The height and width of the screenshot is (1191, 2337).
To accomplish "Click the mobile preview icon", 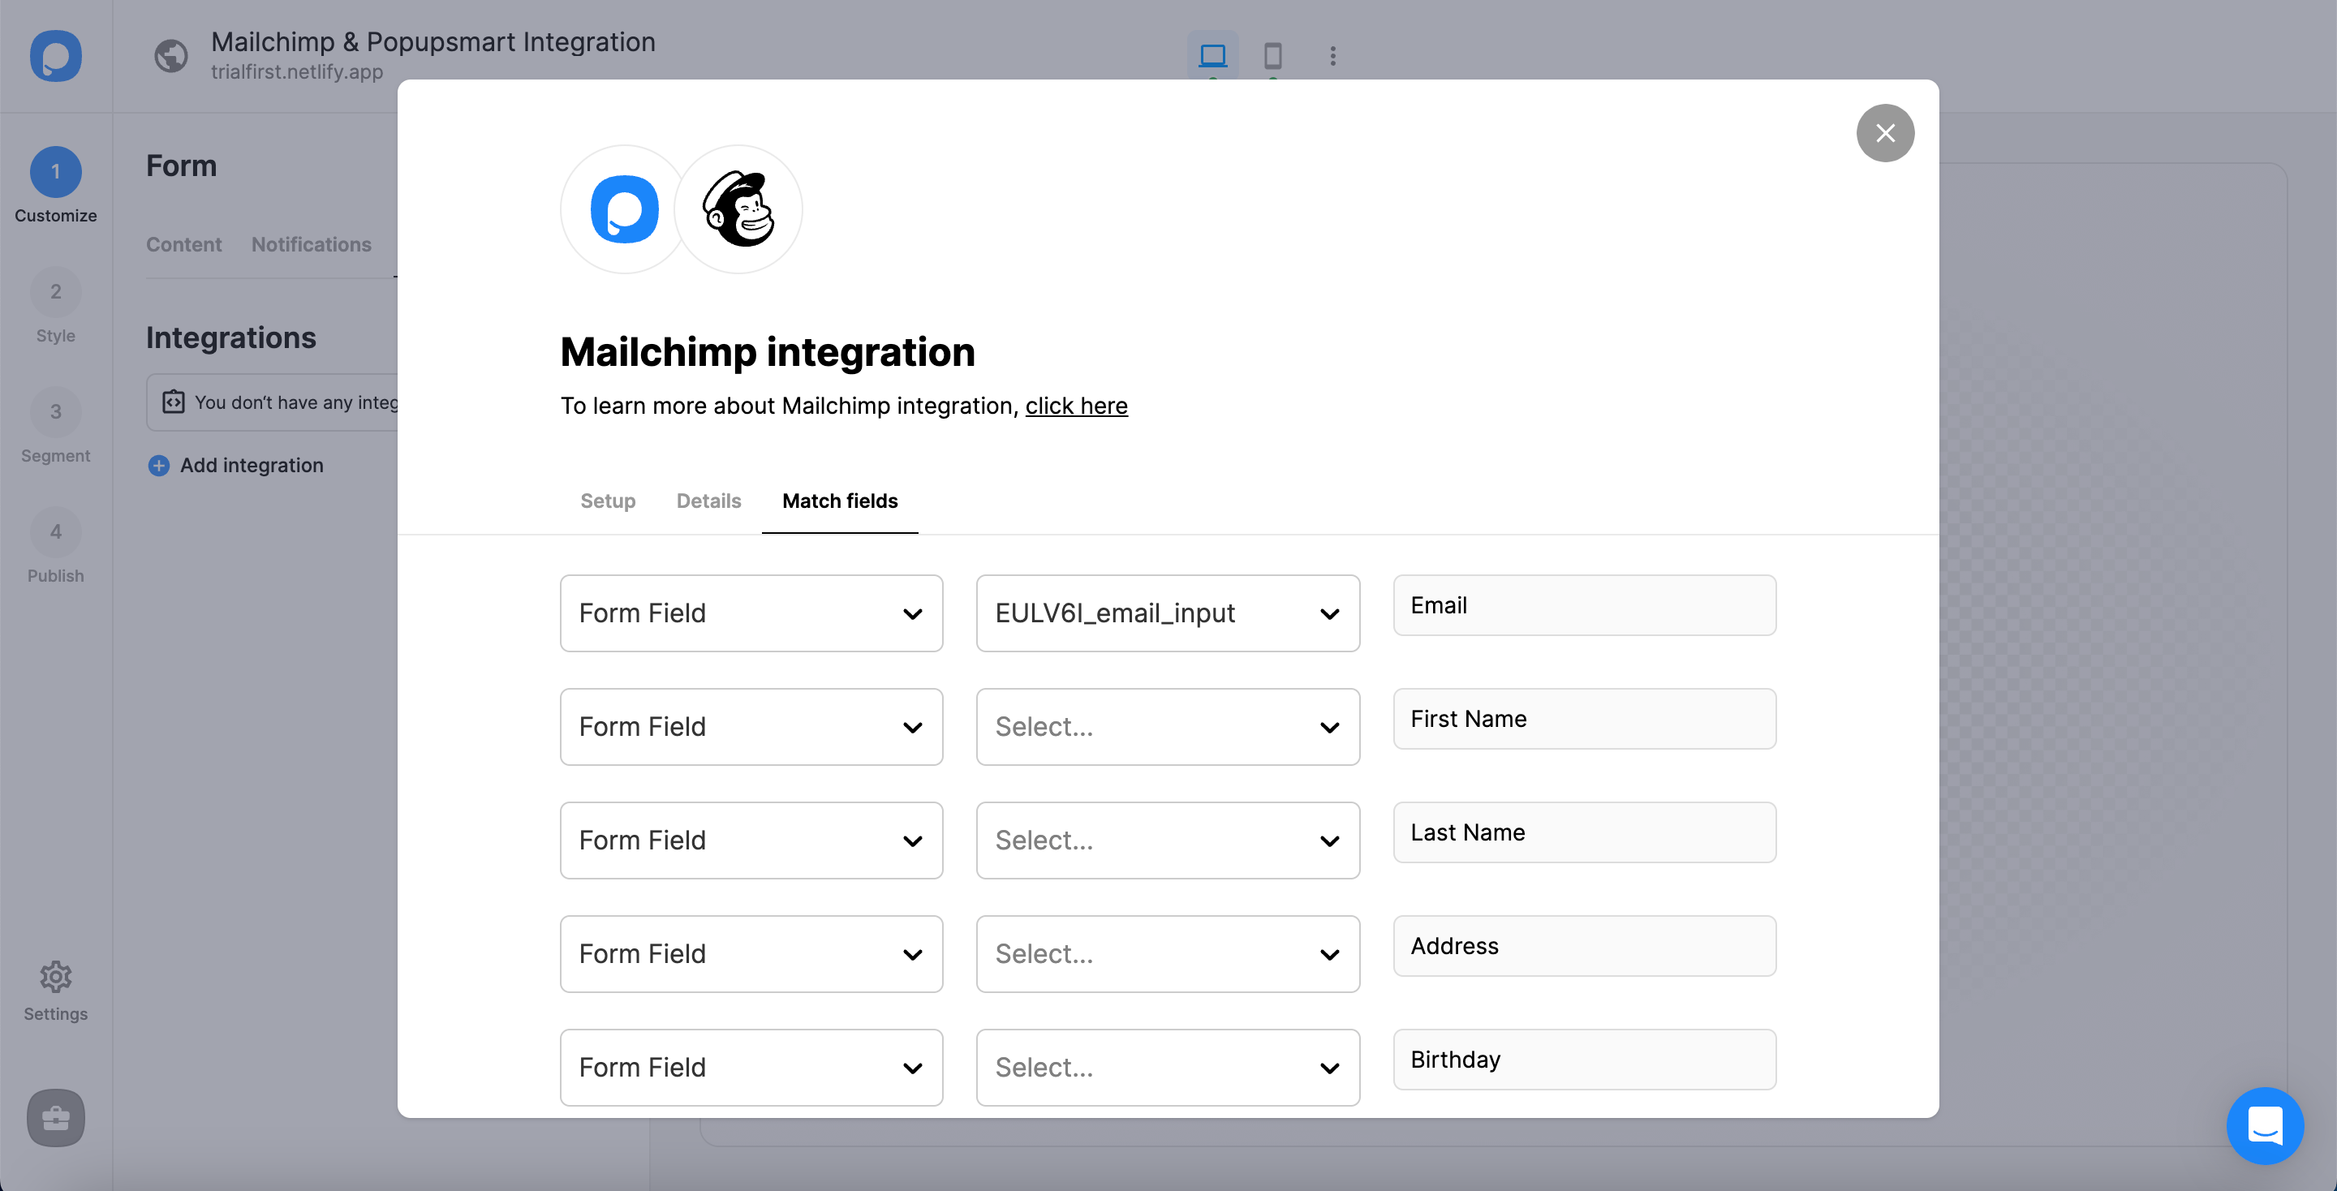I will pyautogui.click(x=1272, y=54).
